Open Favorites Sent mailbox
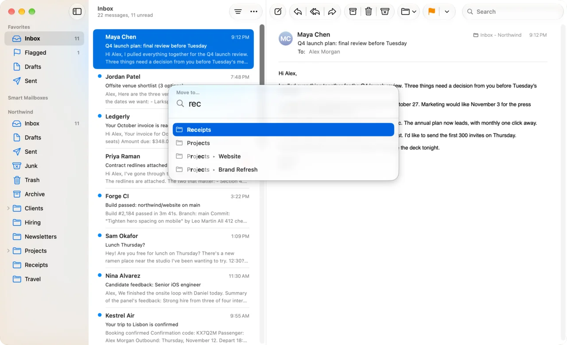This screenshot has height=345, width=567. [44, 81]
